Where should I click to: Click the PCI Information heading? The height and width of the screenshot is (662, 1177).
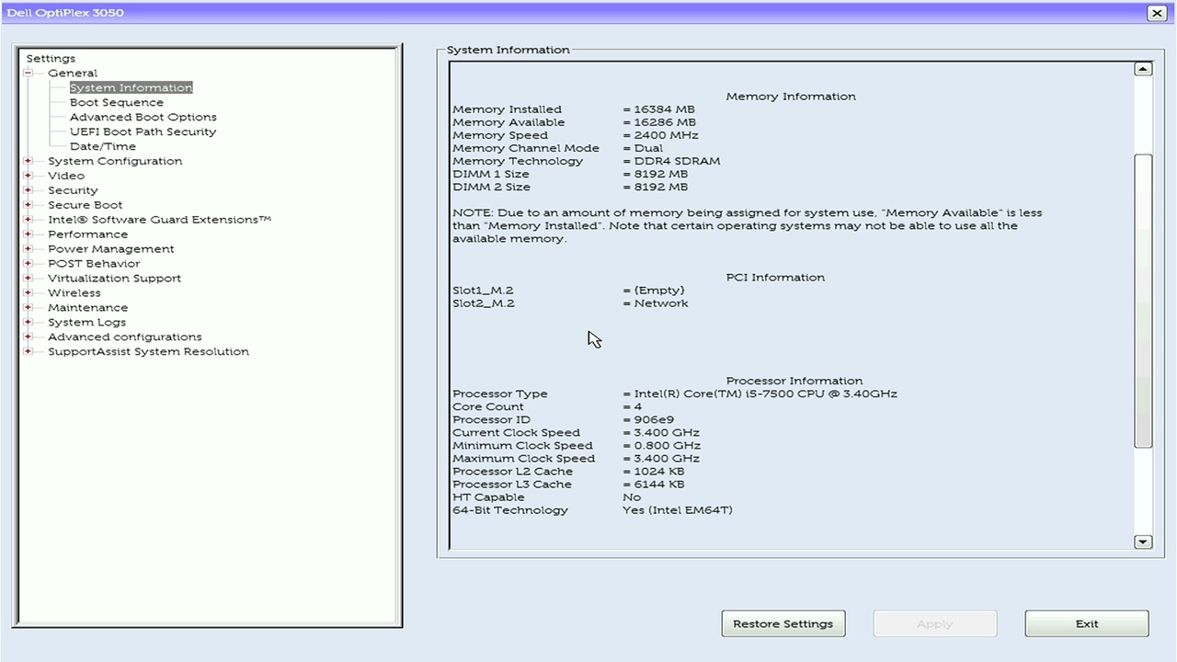(775, 278)
